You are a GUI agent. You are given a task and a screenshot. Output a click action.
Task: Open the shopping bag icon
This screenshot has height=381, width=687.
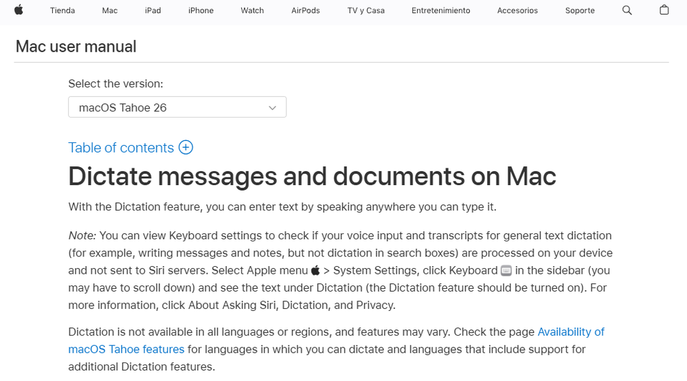(x=664, y=10)
